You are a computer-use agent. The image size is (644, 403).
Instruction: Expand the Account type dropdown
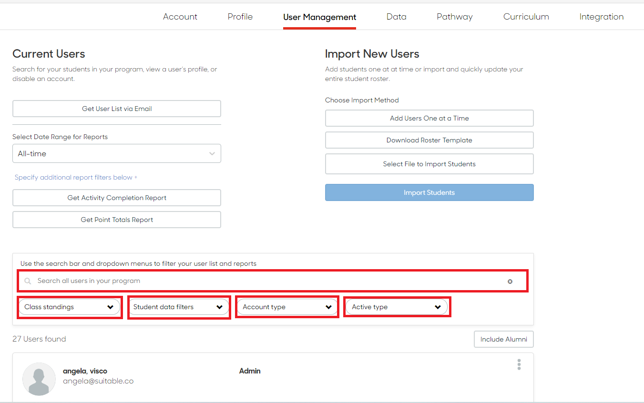(287, 307)
